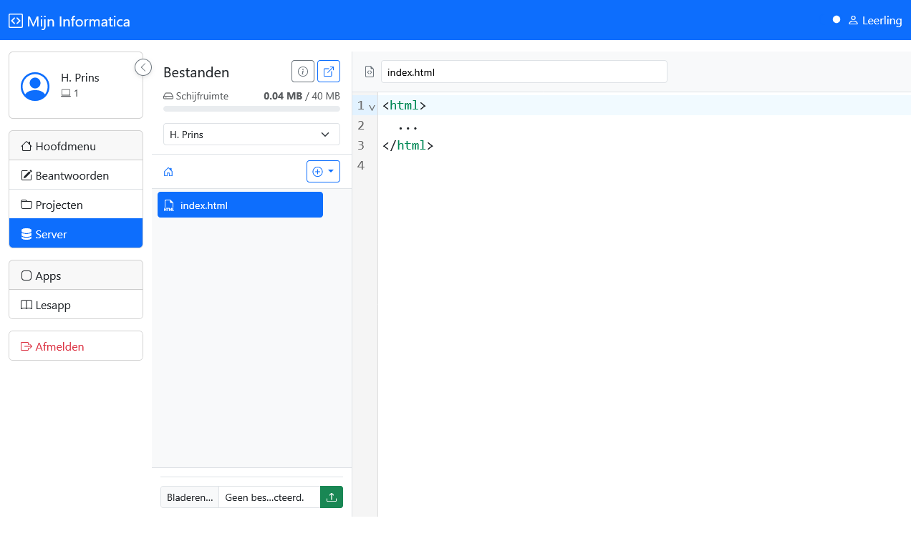
Task: Open the Leerling account menu
Action: pos(874,21)
